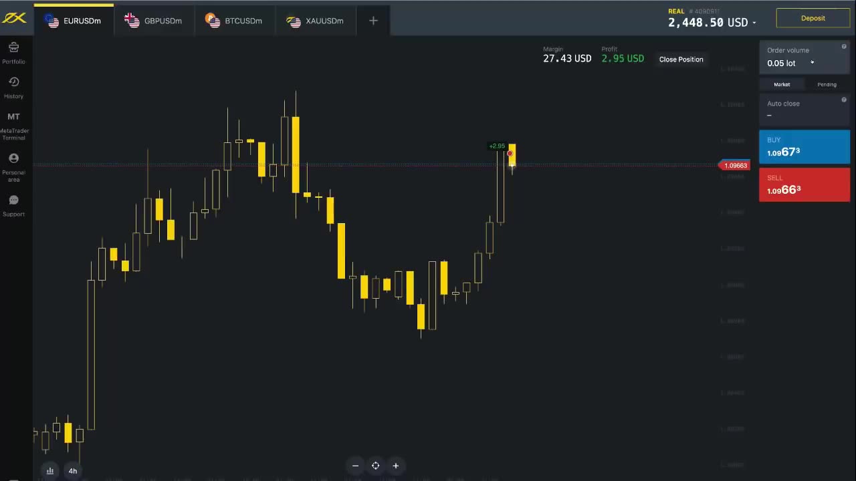Viewport: 856px width, 481px height.
Task: Reset chart view with crosshair icon
Action: point(376,466)
